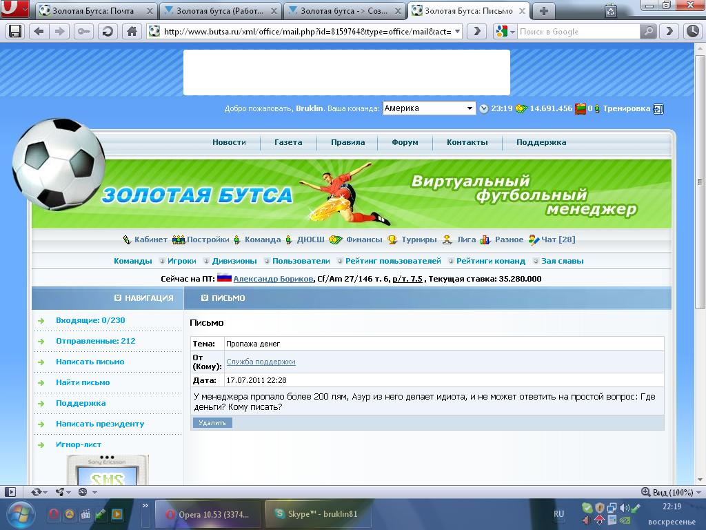Open the search engine selector dropdown
The height and width of the screenshot is (530, 706).
tap(505, 32)
